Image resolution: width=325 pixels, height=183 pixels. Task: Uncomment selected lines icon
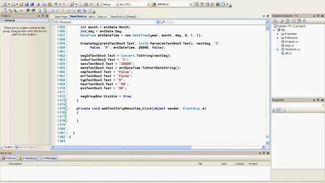[45, 10]
